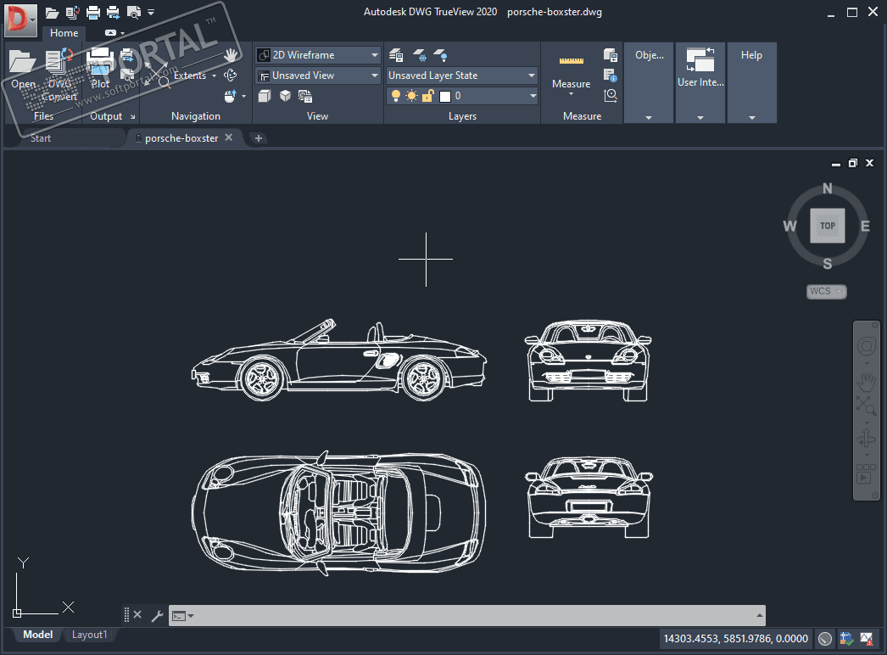Screen dimensions: 887x655
Task: Click the Measure ruler button
Action: click(572, 60)
